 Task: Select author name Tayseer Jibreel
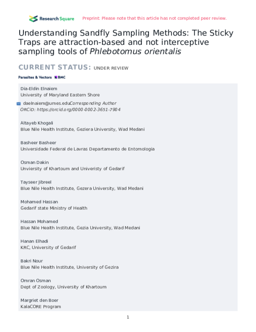click(37, 182)
